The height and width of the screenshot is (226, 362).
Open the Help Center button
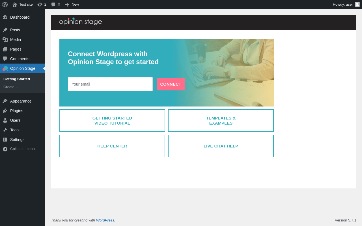[112, 146]
